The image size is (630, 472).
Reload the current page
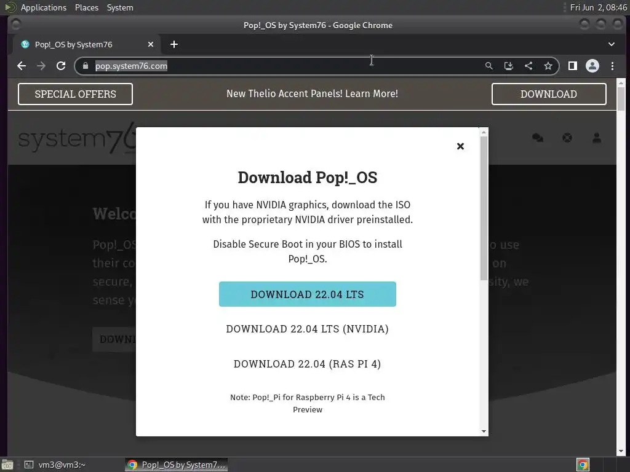pyautogui.click(x=61, y=66)
